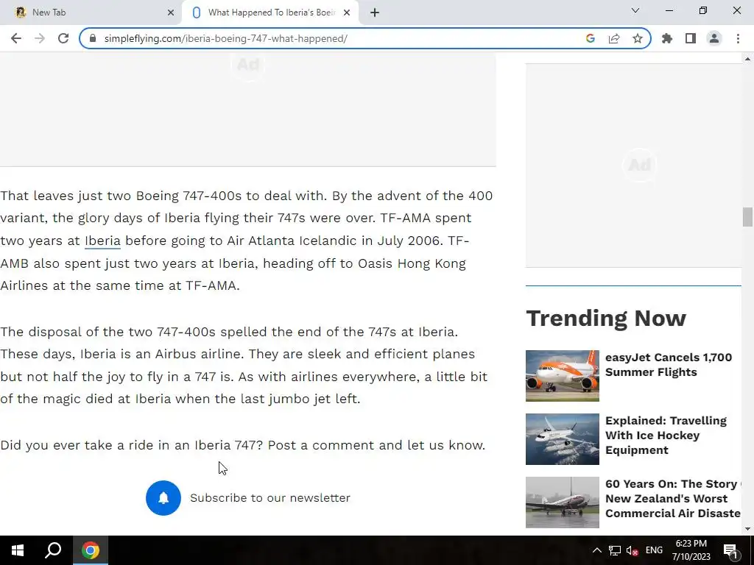Click the blue bell notification icon

[x=163, y=498]
